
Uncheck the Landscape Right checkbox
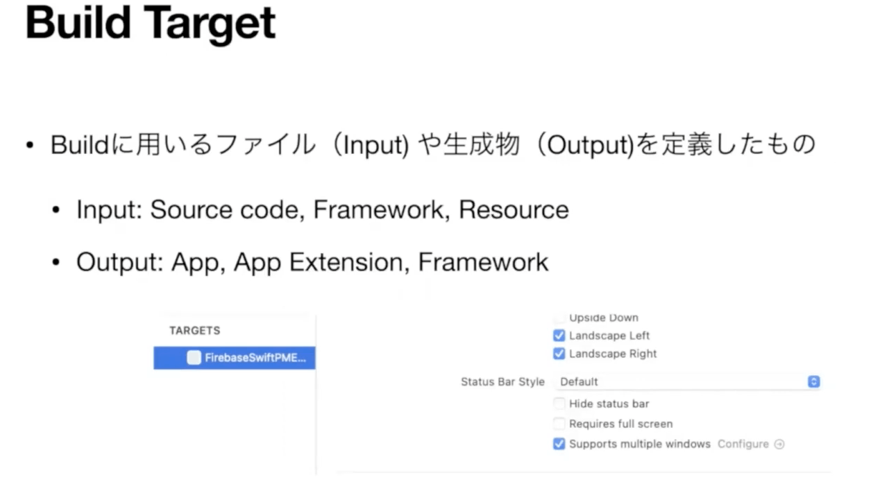click(x=559, y=354)
